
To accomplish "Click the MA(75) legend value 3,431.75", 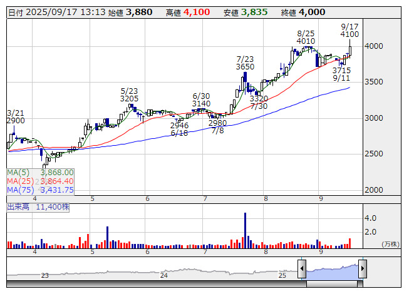I will coord(57,190).
